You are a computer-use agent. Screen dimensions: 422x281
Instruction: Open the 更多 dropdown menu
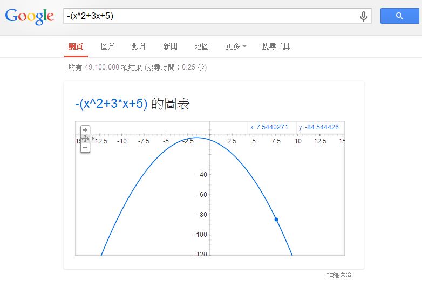236,46
